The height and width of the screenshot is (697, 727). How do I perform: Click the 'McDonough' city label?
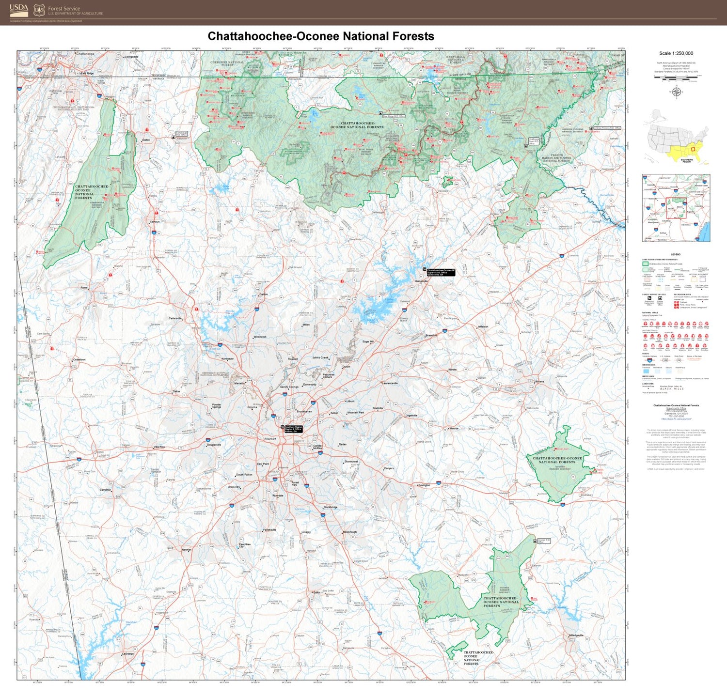pos(350,532)
